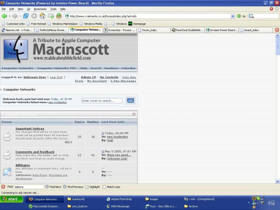Open the Affiliates forum
This screenshot has height=210, width=280.
point(22,165)
